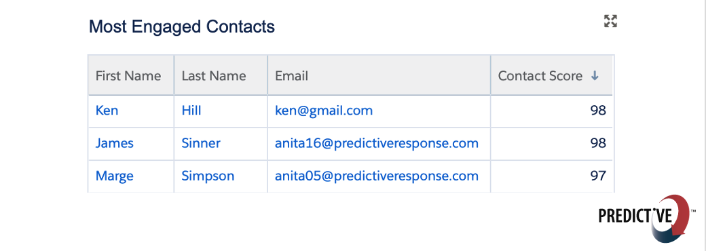The width and height of the screenshot is (706, 251).
Task: Open contact last name Simpson
Action: point(208,176)
